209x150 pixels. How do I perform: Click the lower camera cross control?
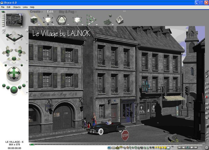click(x=14, y=59)
